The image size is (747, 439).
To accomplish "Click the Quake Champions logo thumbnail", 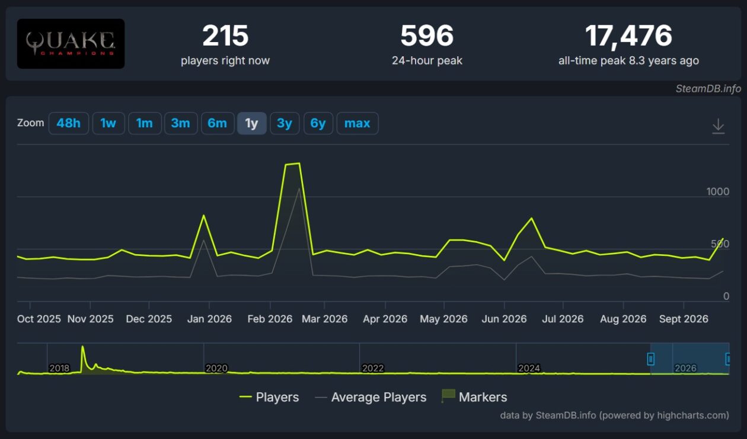I will [71, 44].
